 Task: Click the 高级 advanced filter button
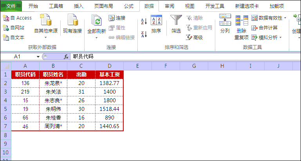coord(195,38)
